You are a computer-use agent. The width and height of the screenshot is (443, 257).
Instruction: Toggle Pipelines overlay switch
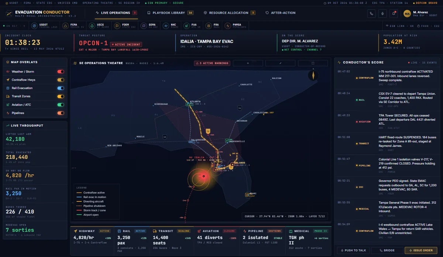(61, 113)
